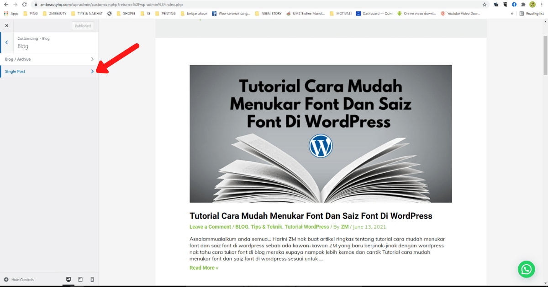Open the Online video downloader bookmark
Screen dimensions: 548x287
pos(416,14)
